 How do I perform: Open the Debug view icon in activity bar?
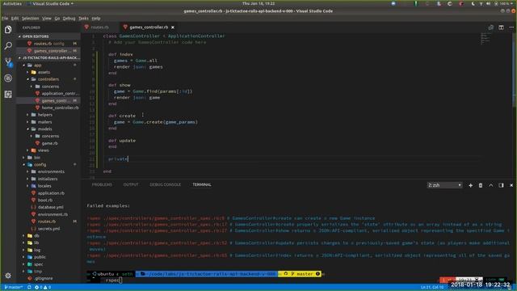8,78
